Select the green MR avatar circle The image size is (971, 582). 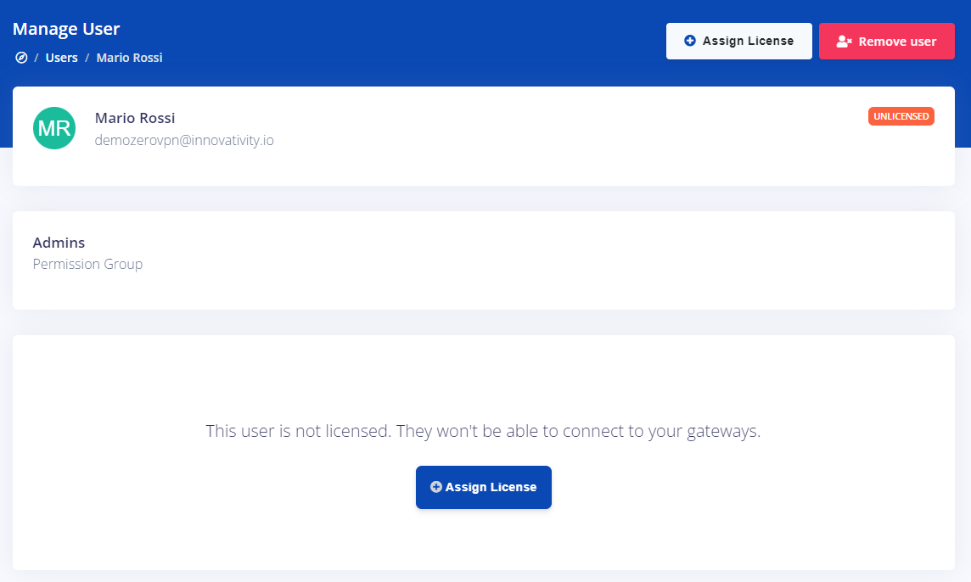pyautogui.click(x=54, y=128)
